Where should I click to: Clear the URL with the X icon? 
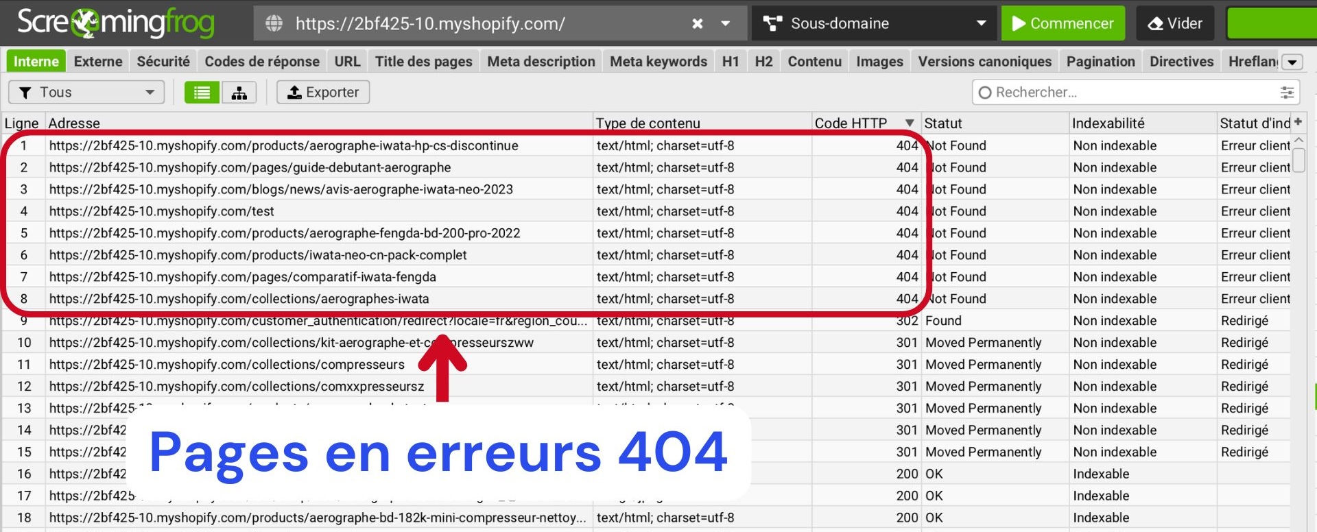(x=697, y=23)
